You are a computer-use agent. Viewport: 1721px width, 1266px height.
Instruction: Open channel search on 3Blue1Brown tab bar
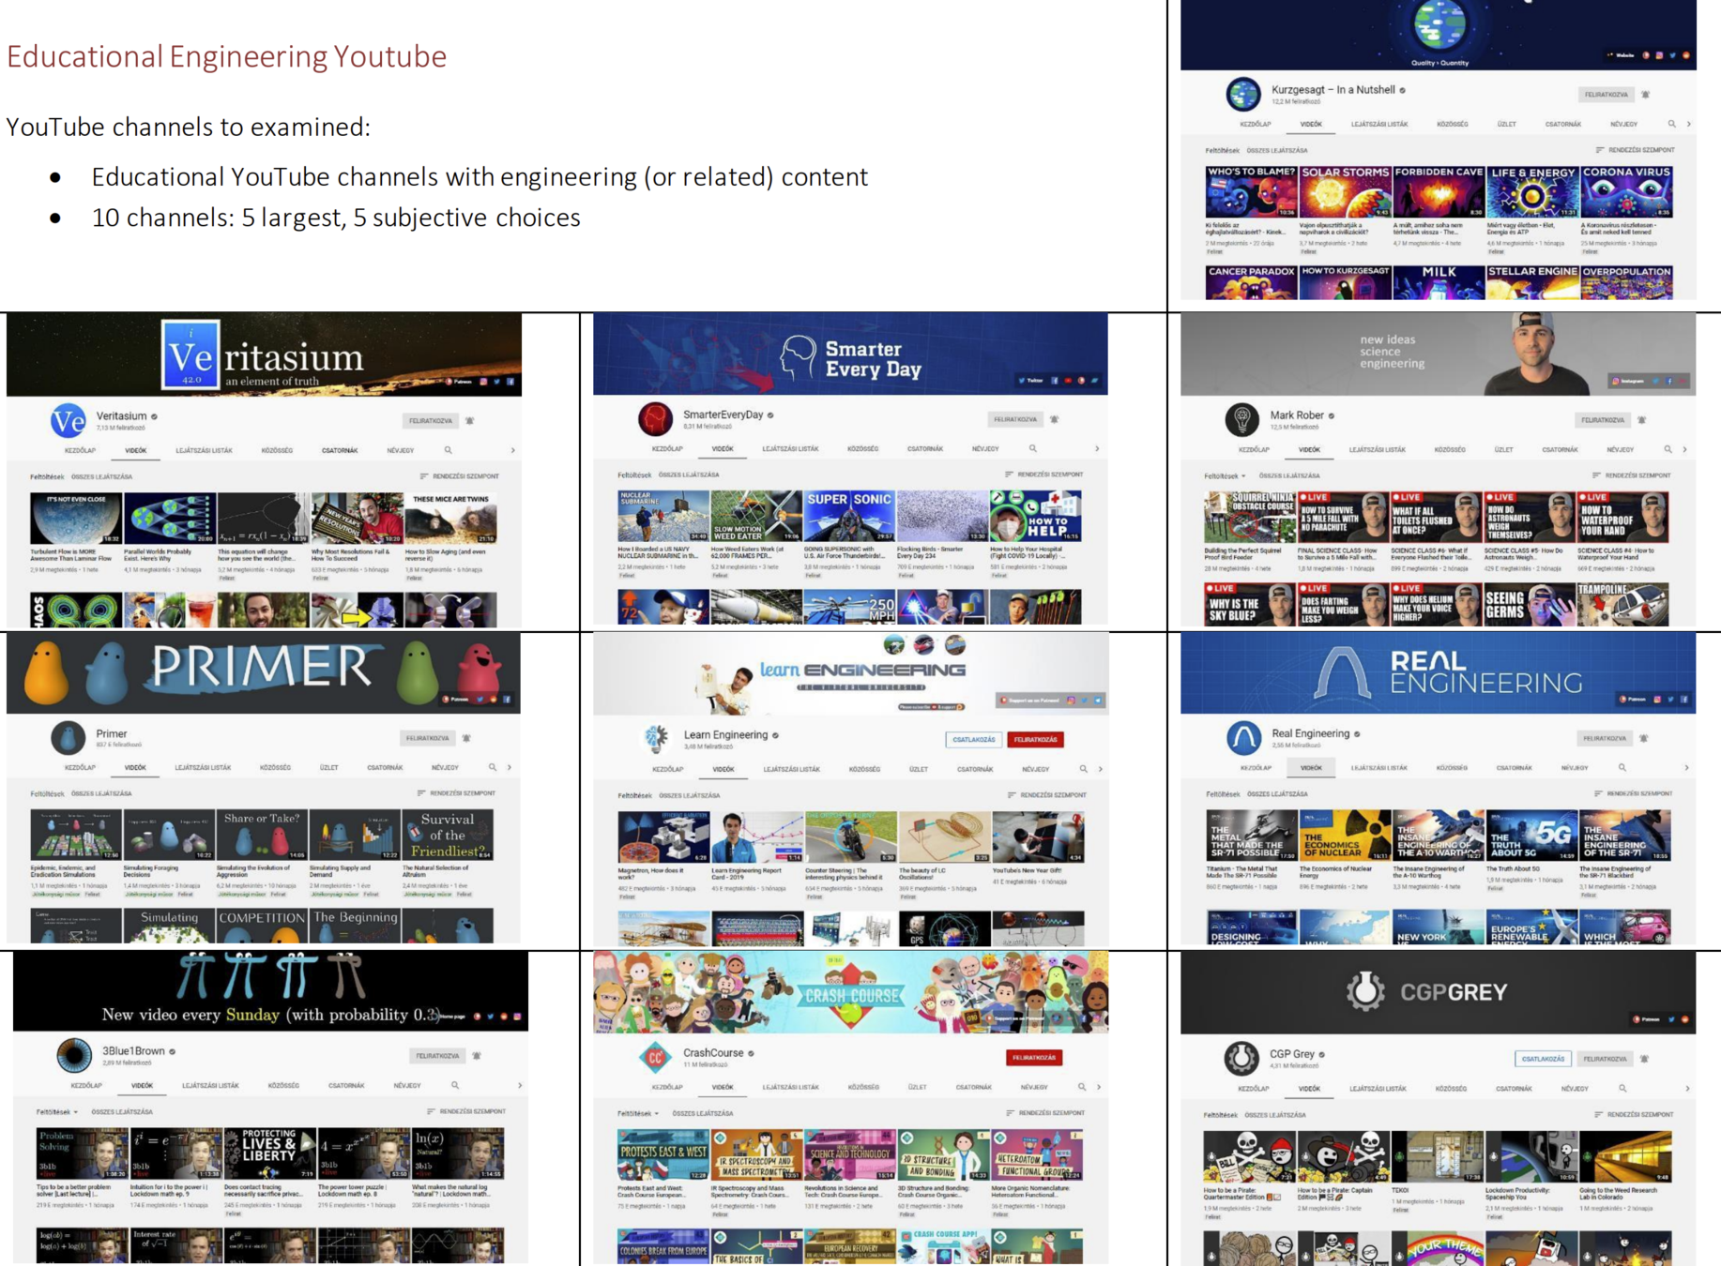pos(455,1085)
